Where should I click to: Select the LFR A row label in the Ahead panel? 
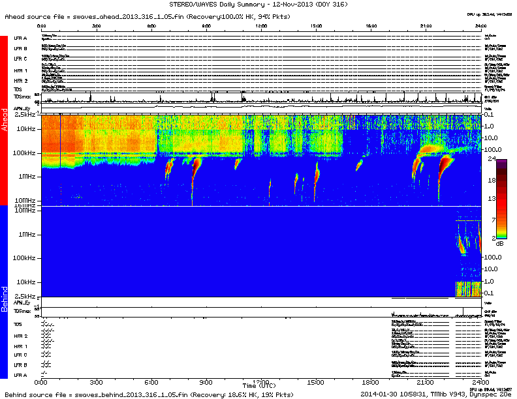[x=20, y=38]
